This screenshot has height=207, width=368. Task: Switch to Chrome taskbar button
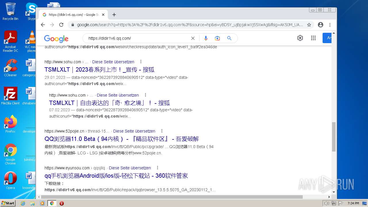52,203
